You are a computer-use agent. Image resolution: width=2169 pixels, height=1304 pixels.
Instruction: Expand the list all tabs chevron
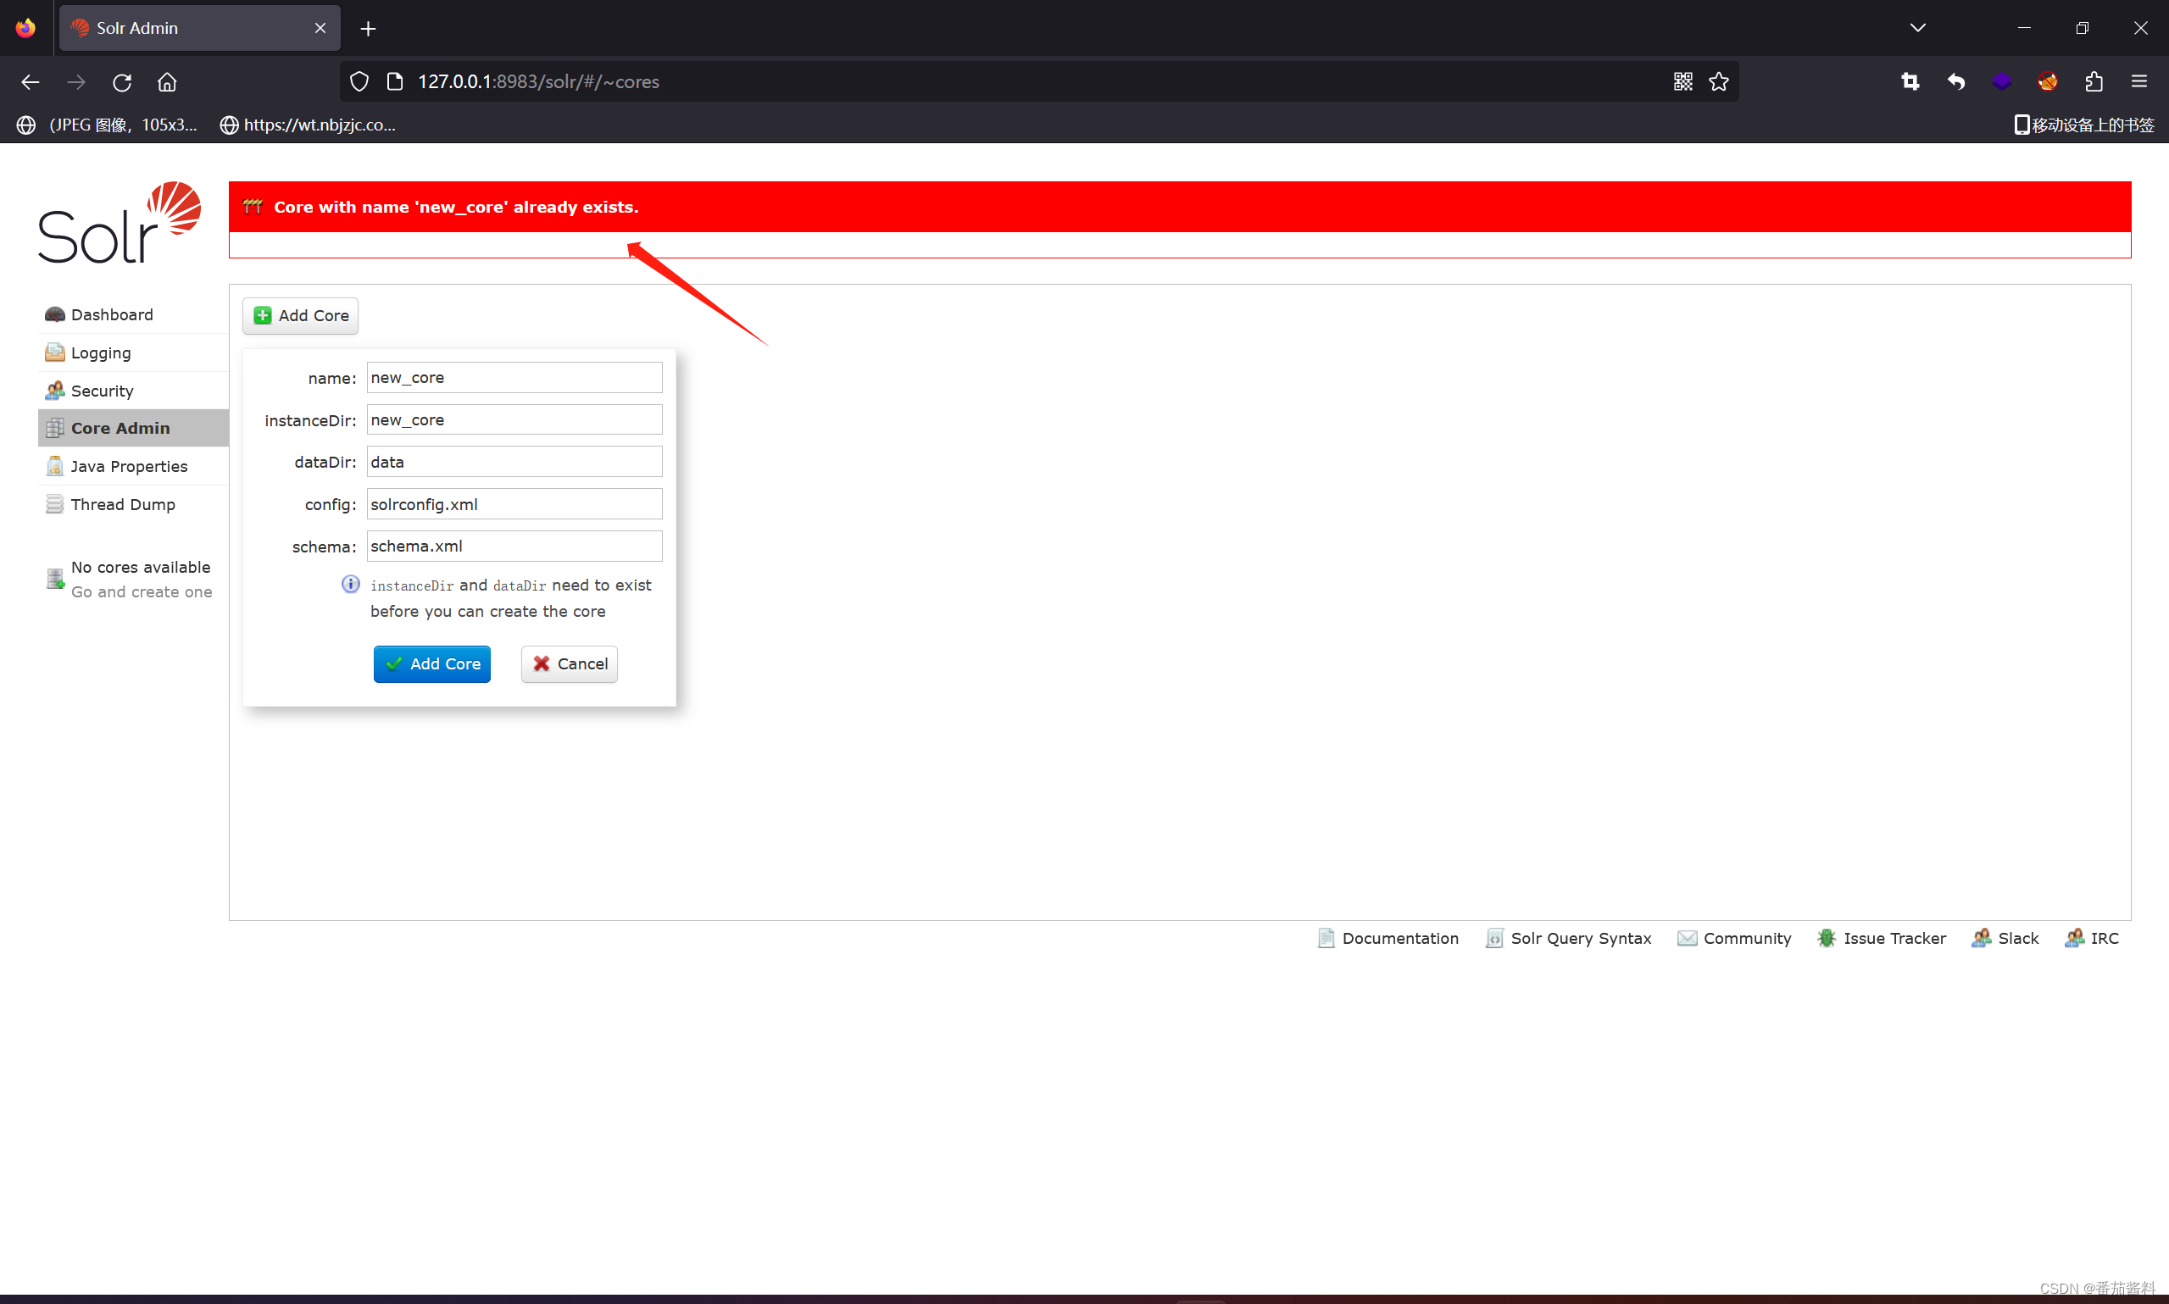pos(1917,28)
